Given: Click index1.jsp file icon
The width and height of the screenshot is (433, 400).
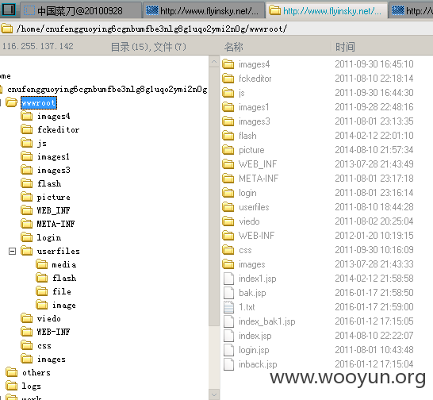Looking at the screenshot, I should coord(228,279).
